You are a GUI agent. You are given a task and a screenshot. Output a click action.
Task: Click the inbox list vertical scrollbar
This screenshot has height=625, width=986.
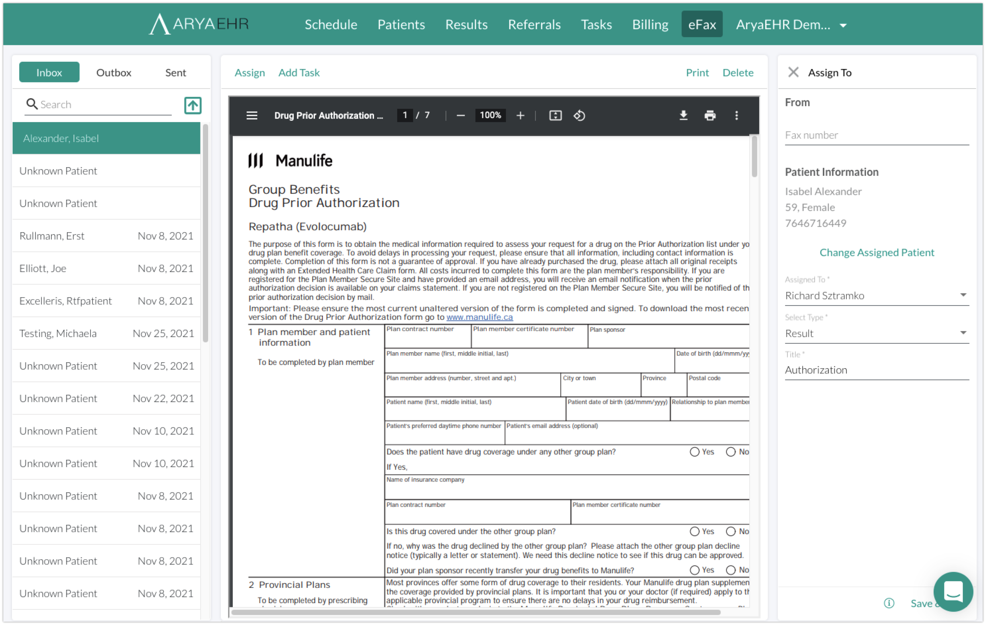[x=205, y=233]
